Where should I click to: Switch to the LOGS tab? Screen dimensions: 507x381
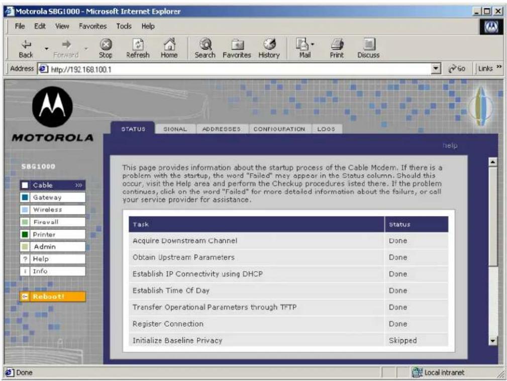pos(326,129)
